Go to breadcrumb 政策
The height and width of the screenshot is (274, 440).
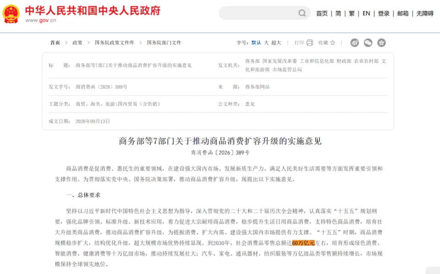tap(77, 43)
